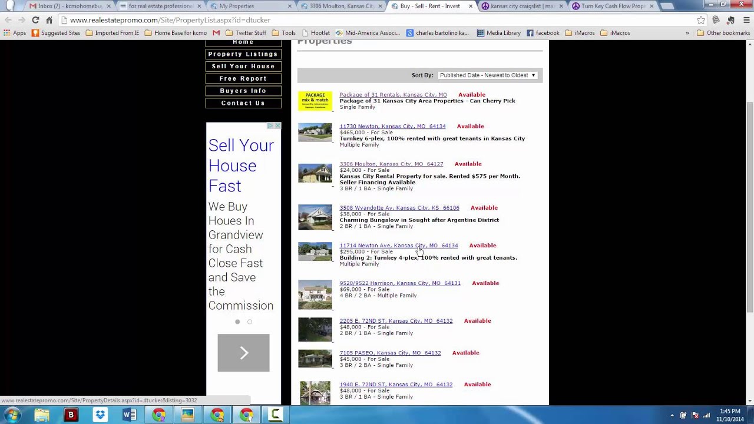The image size is (754, 424).
Task: Go to browser home page icon
Action: [49, 20]
